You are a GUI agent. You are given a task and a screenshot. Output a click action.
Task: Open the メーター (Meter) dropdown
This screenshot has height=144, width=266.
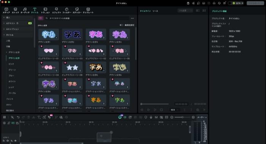[x=202, y=117]
